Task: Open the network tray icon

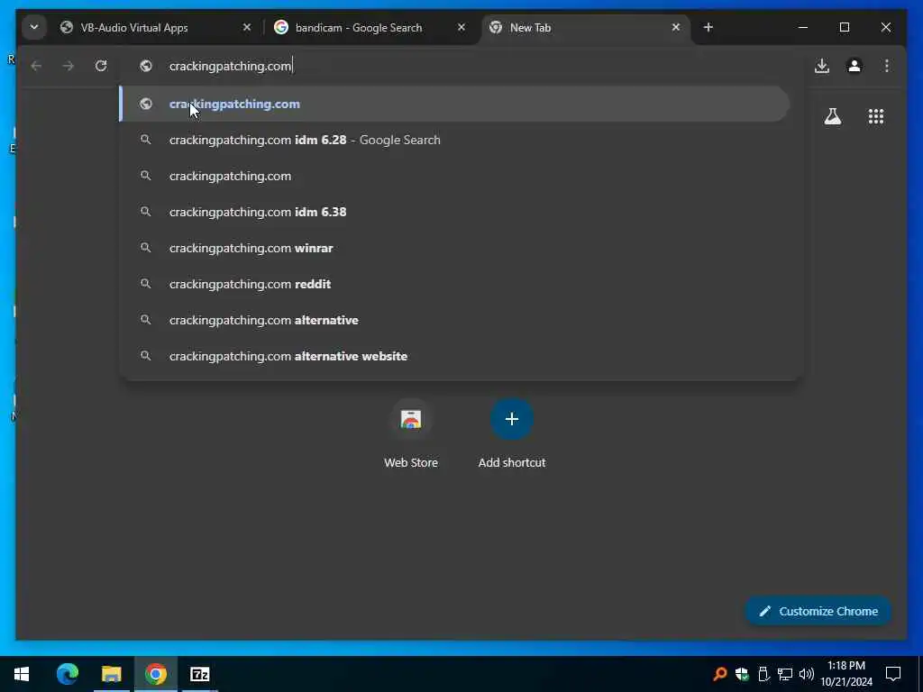Action: click(785, 674)
